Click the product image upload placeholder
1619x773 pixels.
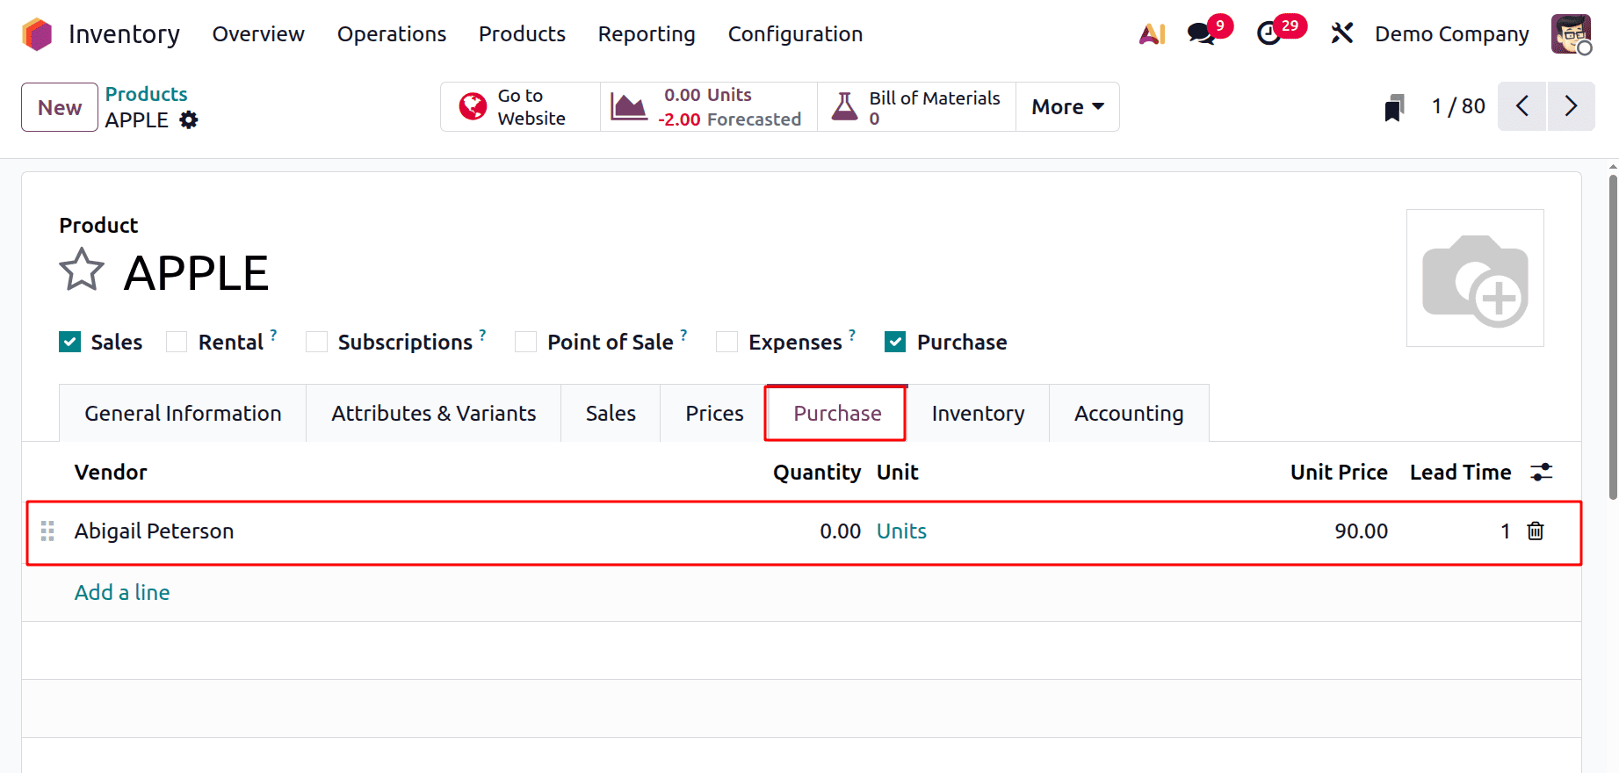tap(1475, 278)
